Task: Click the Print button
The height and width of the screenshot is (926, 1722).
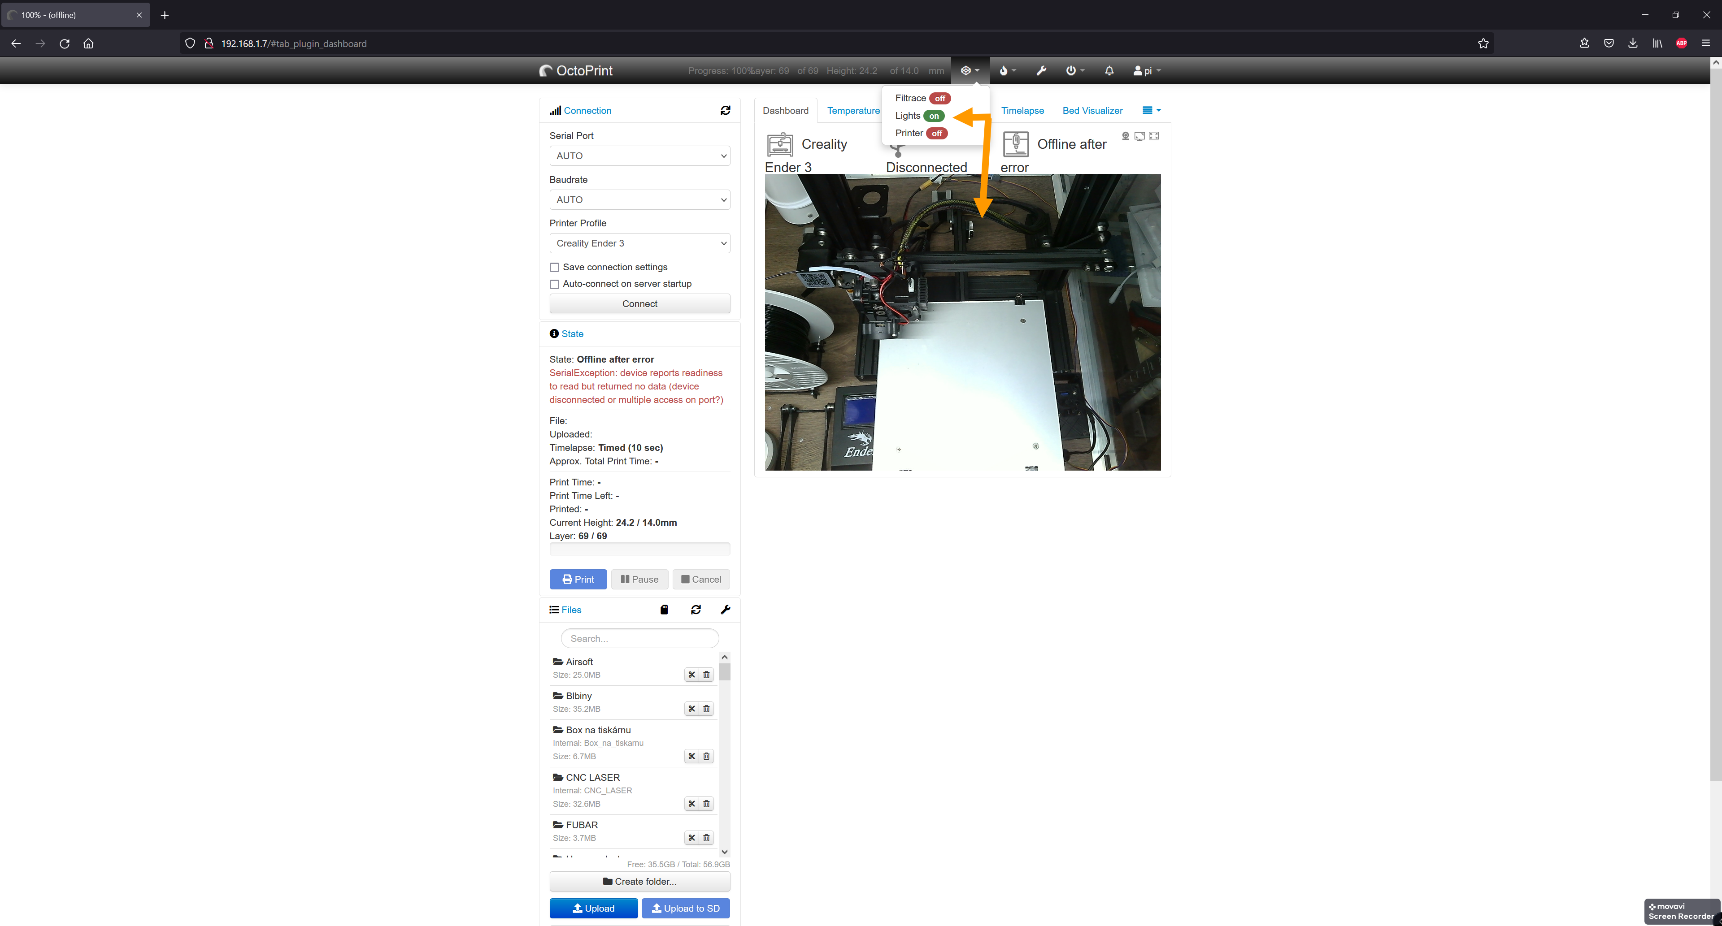Action: pos(578,579)
